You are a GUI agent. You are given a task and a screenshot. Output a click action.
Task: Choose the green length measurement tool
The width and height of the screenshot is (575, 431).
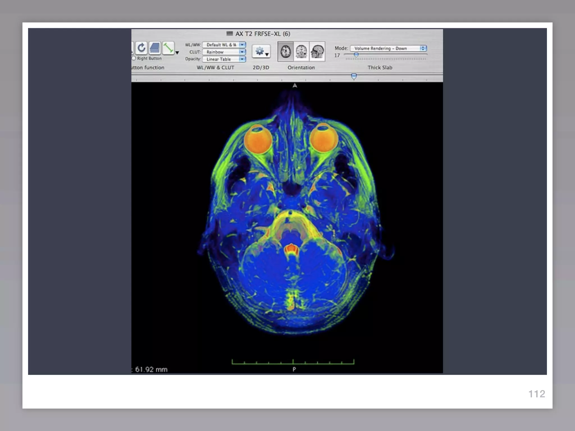168,48
